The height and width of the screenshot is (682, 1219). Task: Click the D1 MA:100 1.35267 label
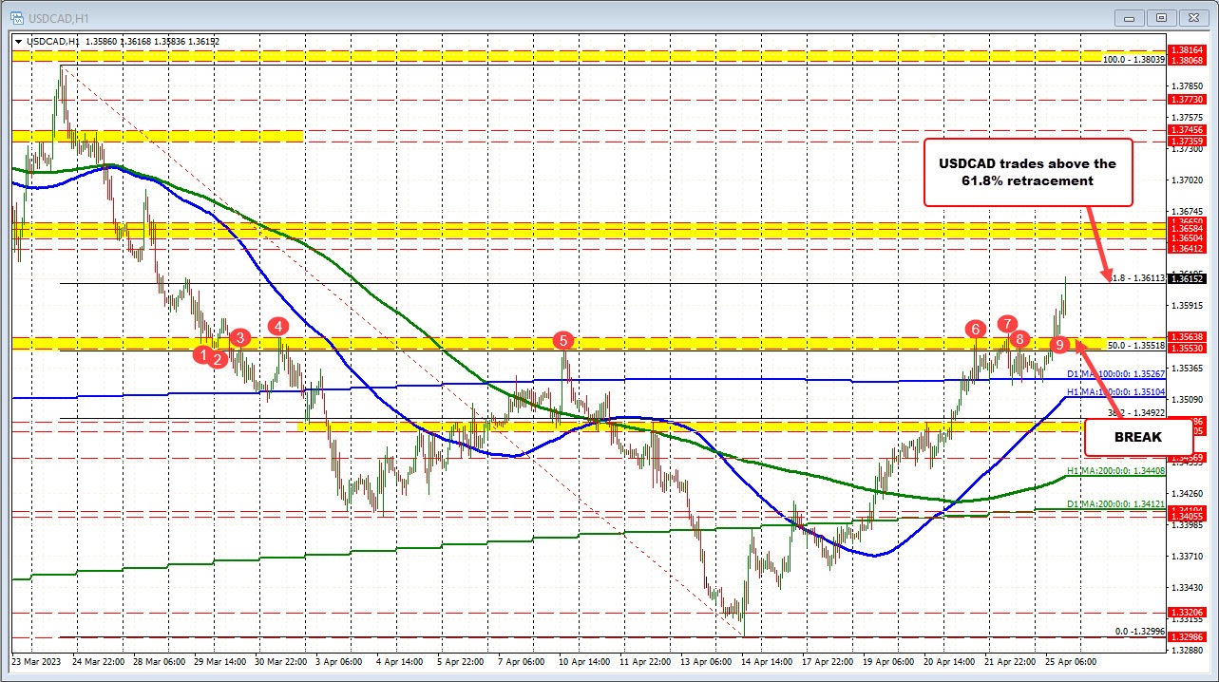click(x=1116, y=375)
